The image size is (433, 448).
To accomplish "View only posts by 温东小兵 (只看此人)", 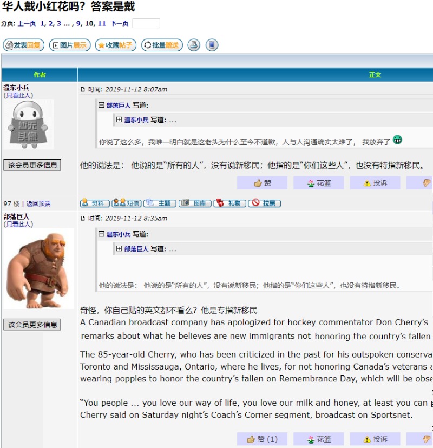I will 18,95.
